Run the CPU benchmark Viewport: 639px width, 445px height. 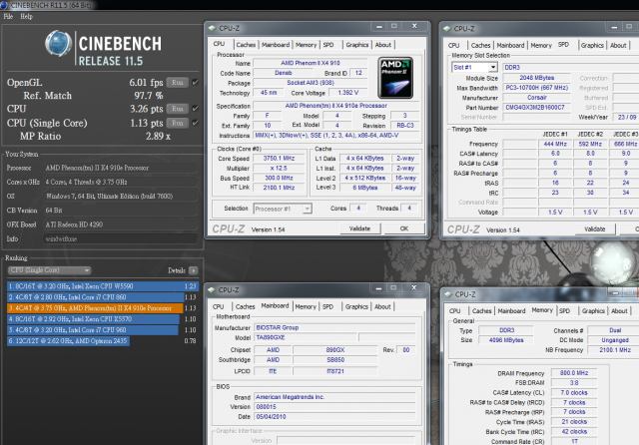click(178, 109)
